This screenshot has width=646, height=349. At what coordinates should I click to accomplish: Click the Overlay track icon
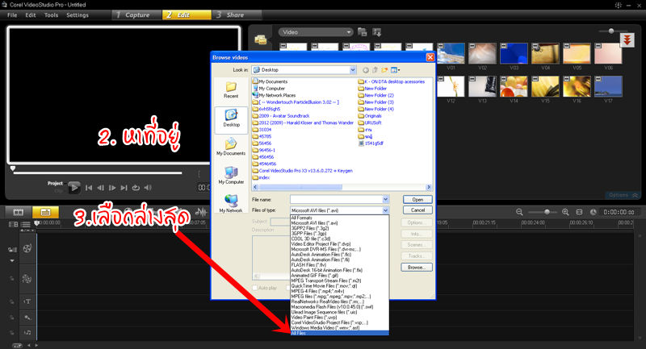point(27,279)
